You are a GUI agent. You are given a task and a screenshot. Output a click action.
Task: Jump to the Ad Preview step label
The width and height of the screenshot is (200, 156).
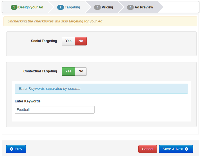[144, 7]
